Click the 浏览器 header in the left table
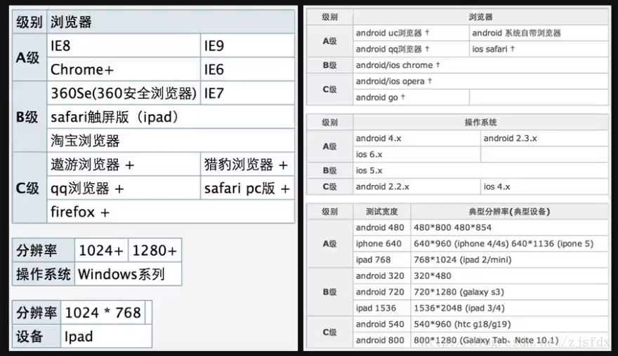618x356 pixels. click(171, 22)
